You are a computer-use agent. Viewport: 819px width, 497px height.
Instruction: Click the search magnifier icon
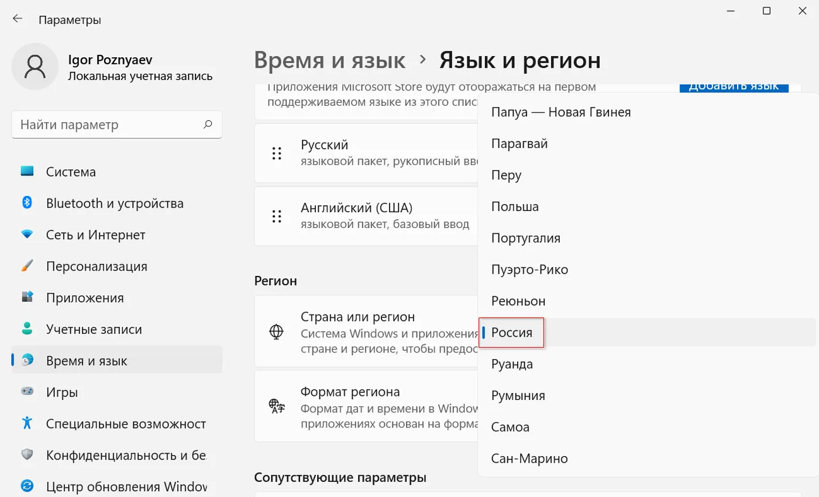[x=208, y=125]
